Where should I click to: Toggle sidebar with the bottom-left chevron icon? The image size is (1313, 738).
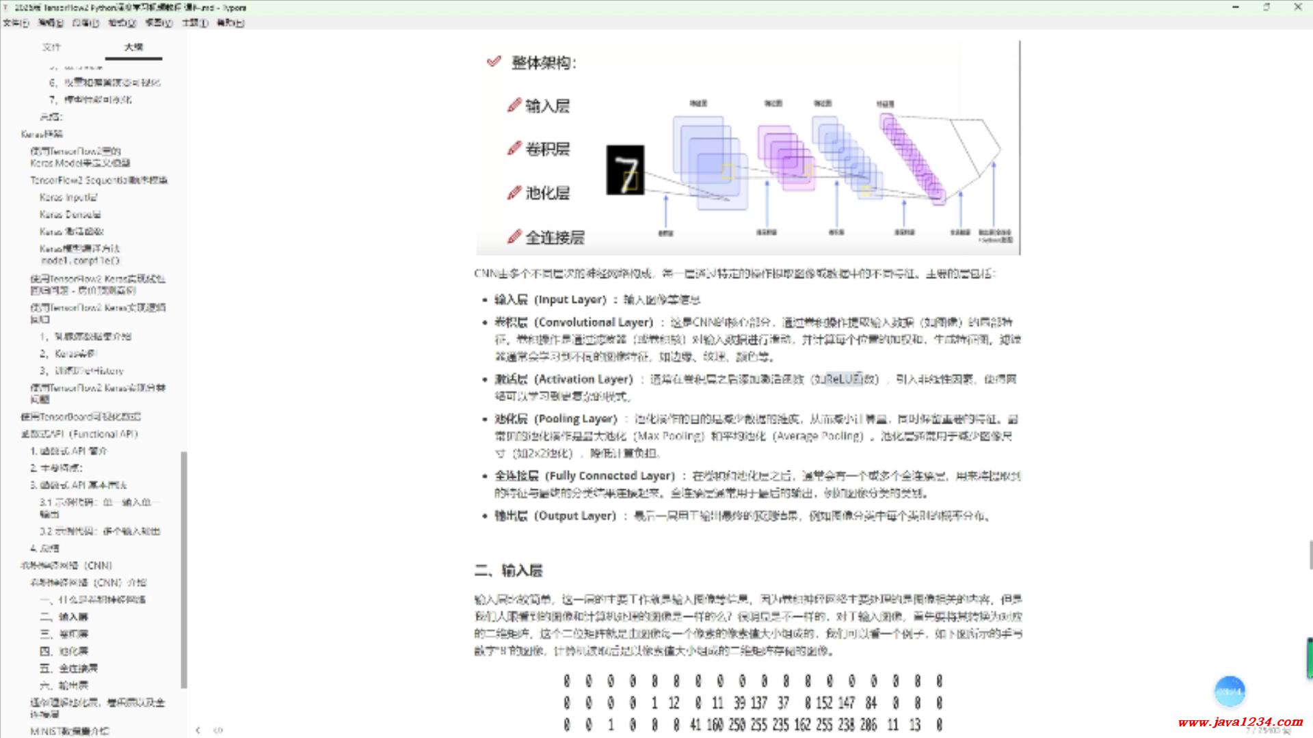pyautogui.click(x=198, y=730)
